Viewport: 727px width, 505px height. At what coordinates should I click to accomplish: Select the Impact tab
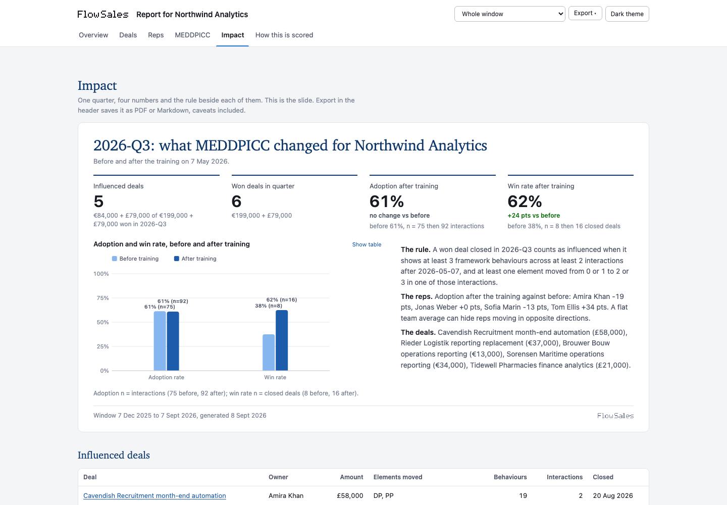point(233,35)
